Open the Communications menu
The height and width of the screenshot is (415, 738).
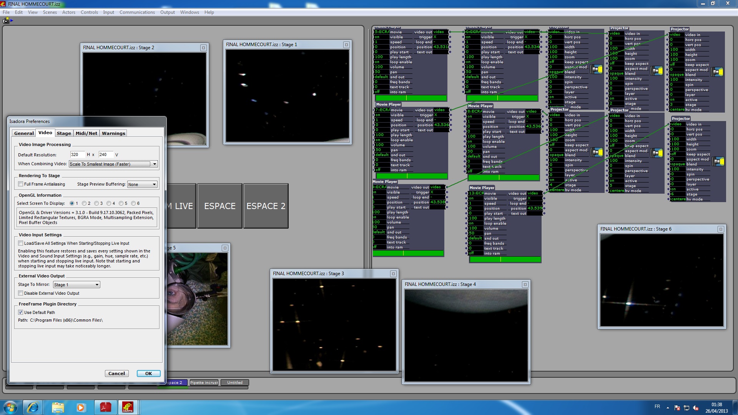point(137,12)
